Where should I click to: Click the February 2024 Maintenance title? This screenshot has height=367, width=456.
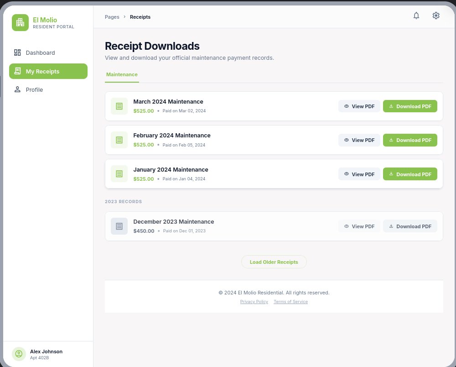(172, 135)
